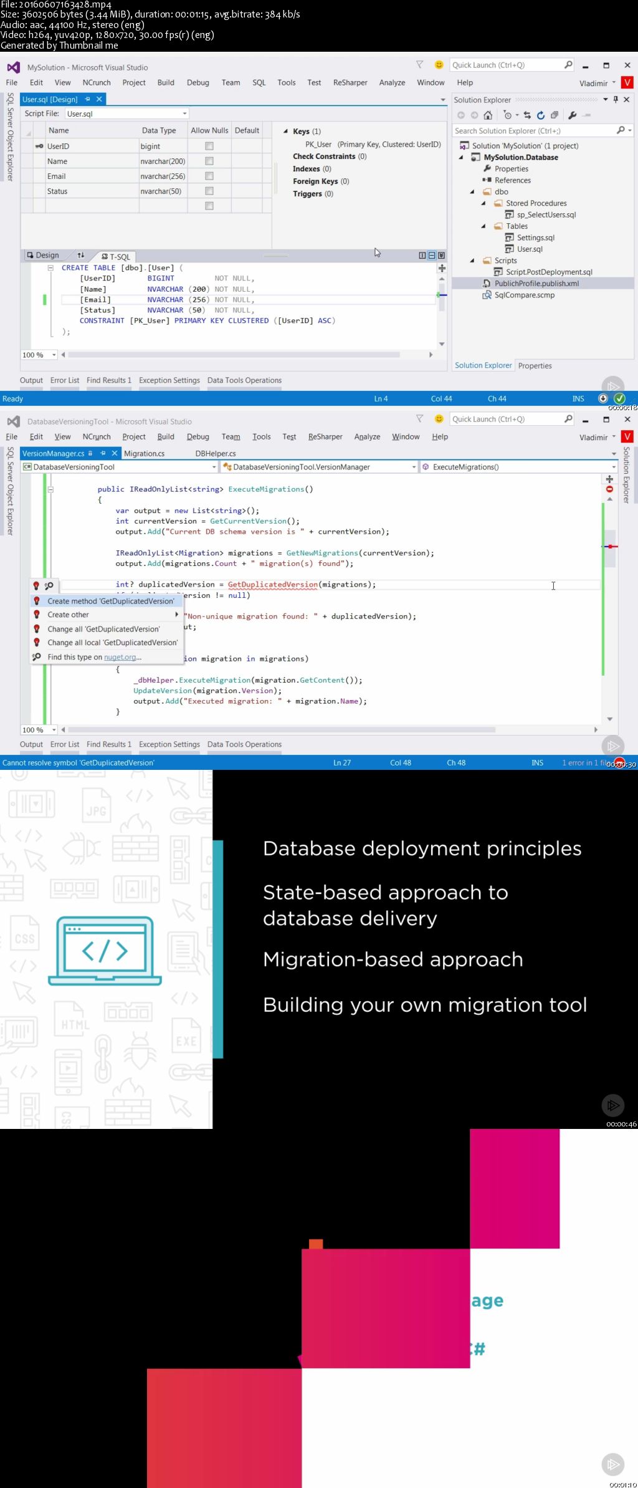Collapse MySolution.Database project node

tap(461, 157)
